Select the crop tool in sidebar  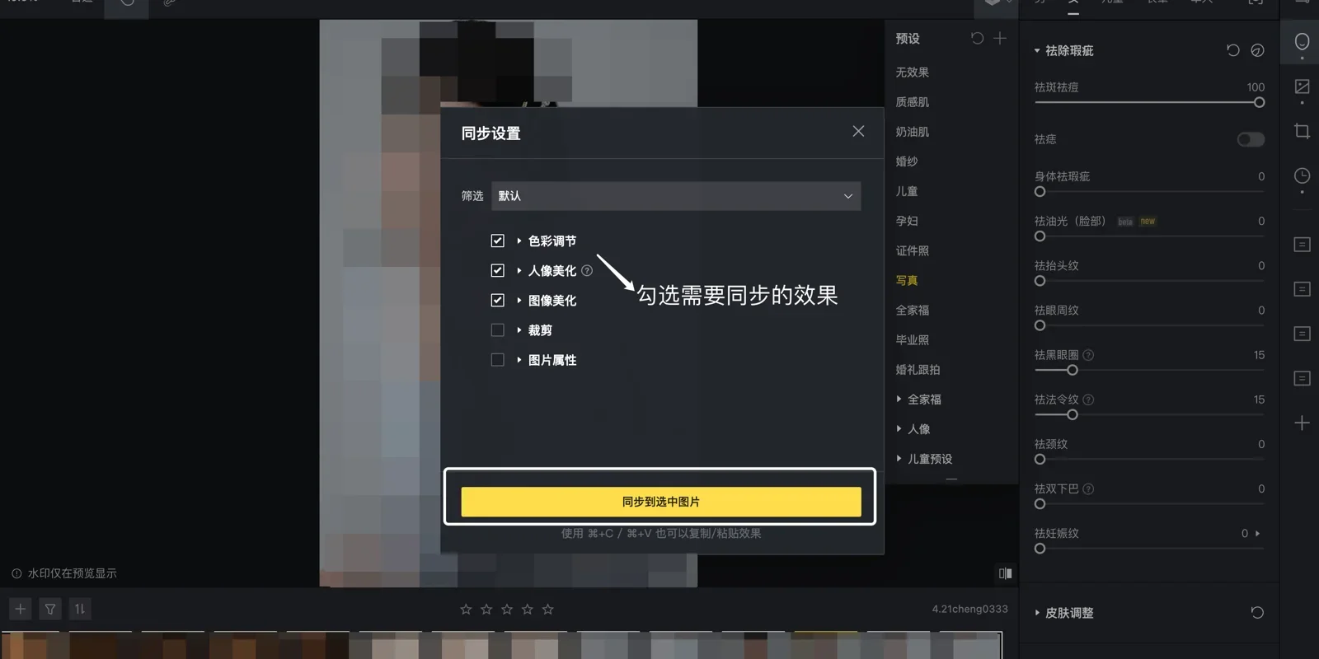click(1302, 131)
